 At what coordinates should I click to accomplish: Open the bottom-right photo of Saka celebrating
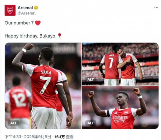point(120,107)
